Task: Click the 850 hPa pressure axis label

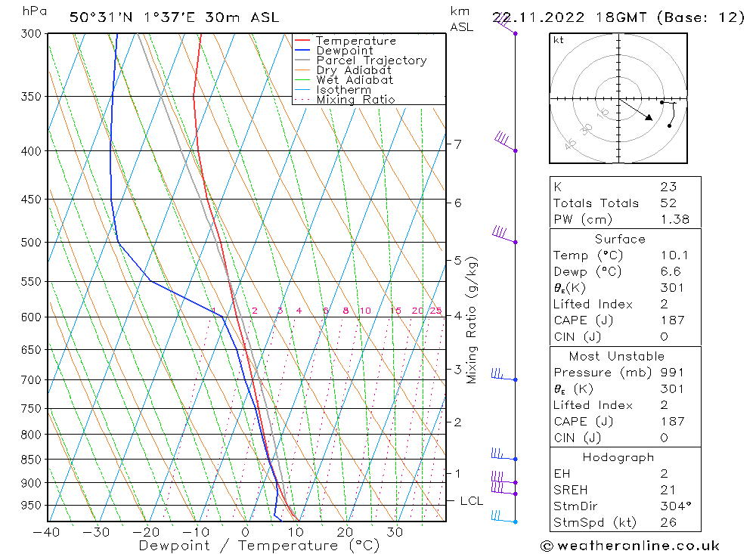Action: tap(31, 460)
